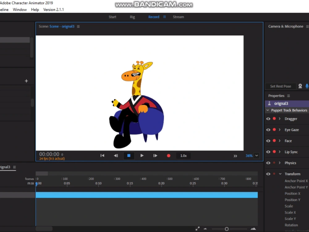Switch to the Start workspace
This screenshot has height=232, width=309.
click(x=112, y=17)
